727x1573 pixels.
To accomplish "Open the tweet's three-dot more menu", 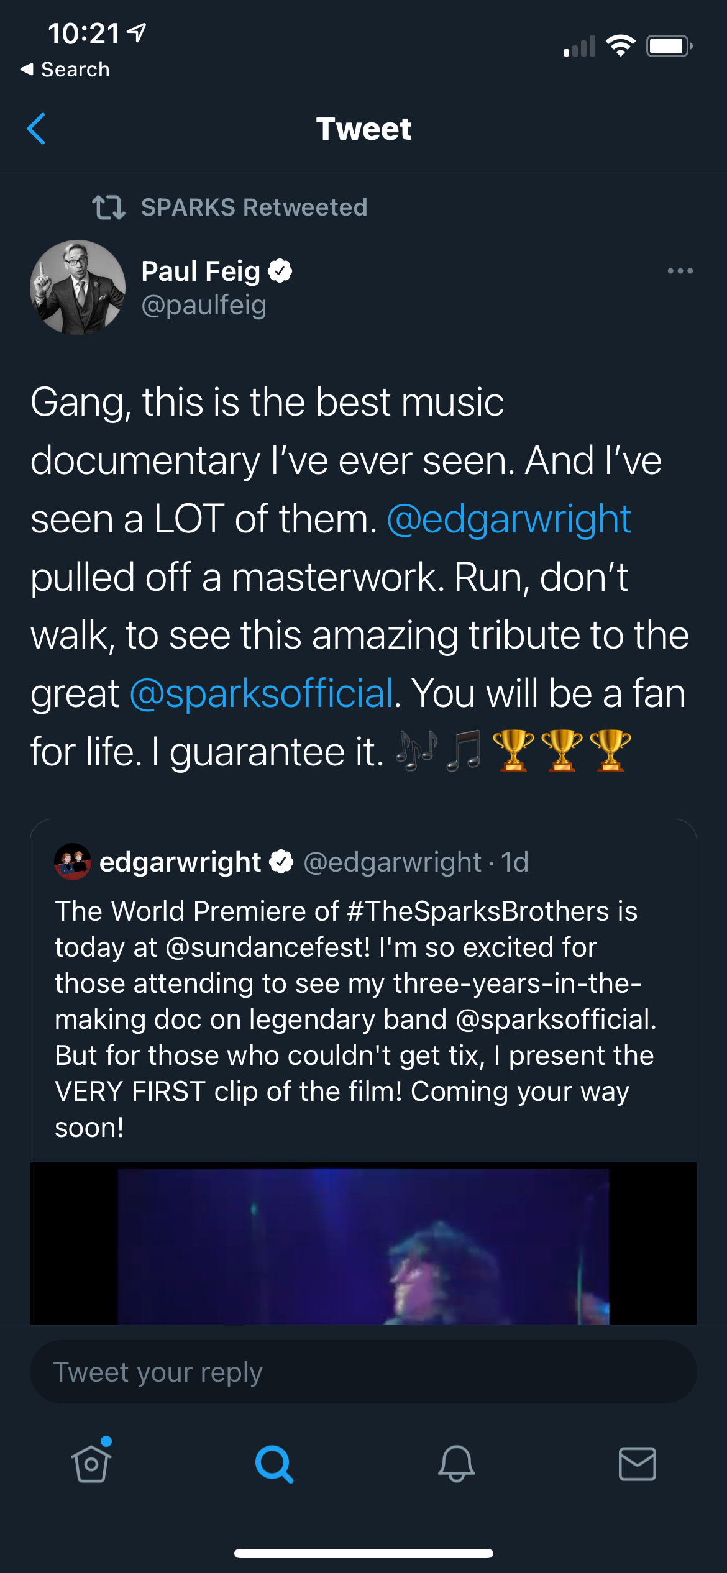I will (680, 271).
